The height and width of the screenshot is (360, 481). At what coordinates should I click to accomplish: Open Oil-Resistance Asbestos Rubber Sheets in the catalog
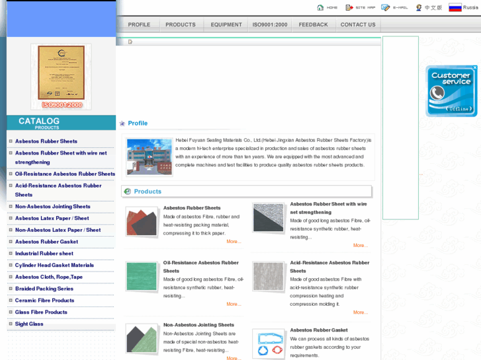click(65, 174)
